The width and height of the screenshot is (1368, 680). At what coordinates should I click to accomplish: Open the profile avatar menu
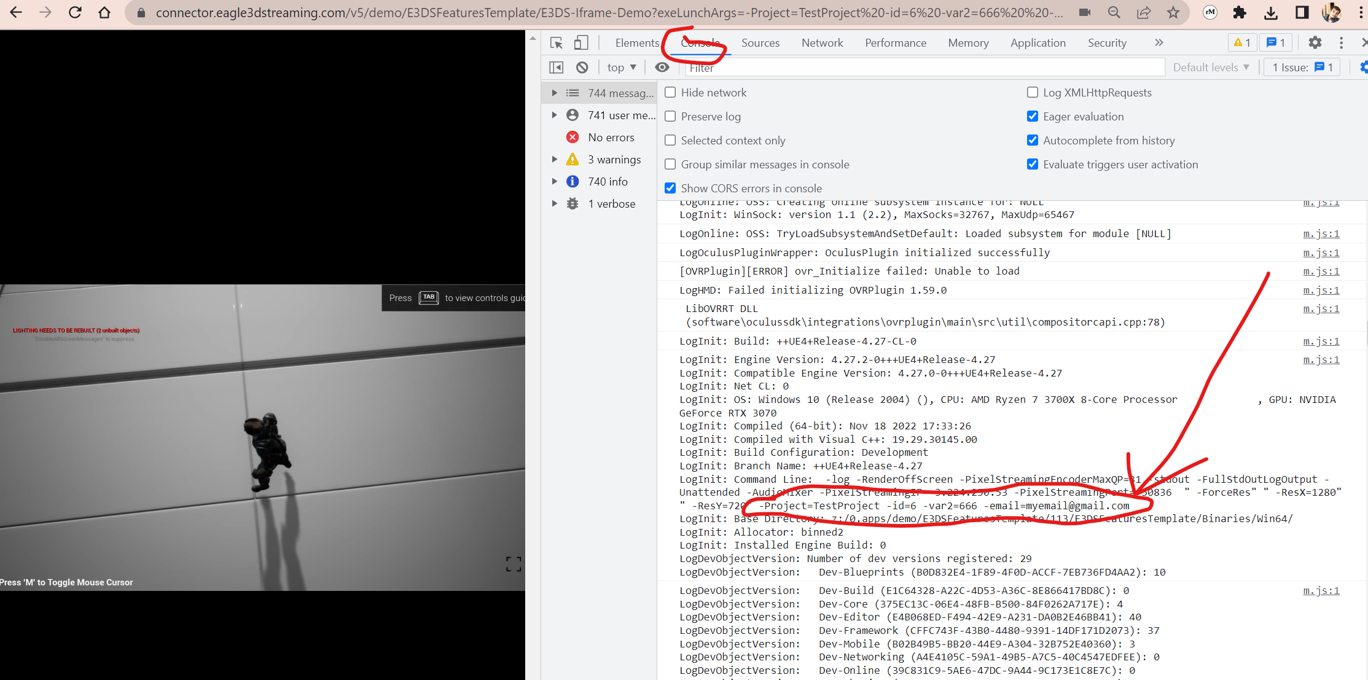(1331, 12)
